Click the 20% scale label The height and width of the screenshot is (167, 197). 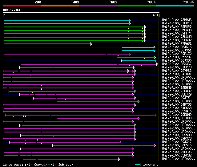tap(38, 2)
